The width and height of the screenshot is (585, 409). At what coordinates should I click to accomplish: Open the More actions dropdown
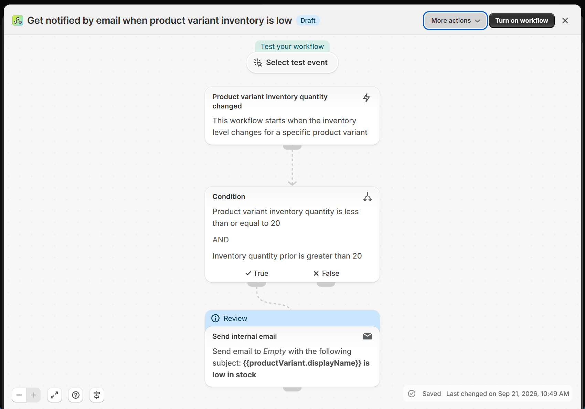pyautogui.click(x=455, y=21)
